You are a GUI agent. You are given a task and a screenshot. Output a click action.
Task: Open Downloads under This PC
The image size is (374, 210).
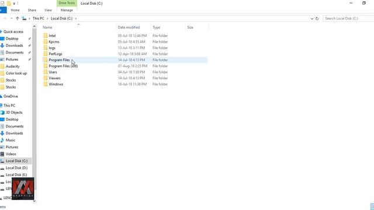click(14, 134)
